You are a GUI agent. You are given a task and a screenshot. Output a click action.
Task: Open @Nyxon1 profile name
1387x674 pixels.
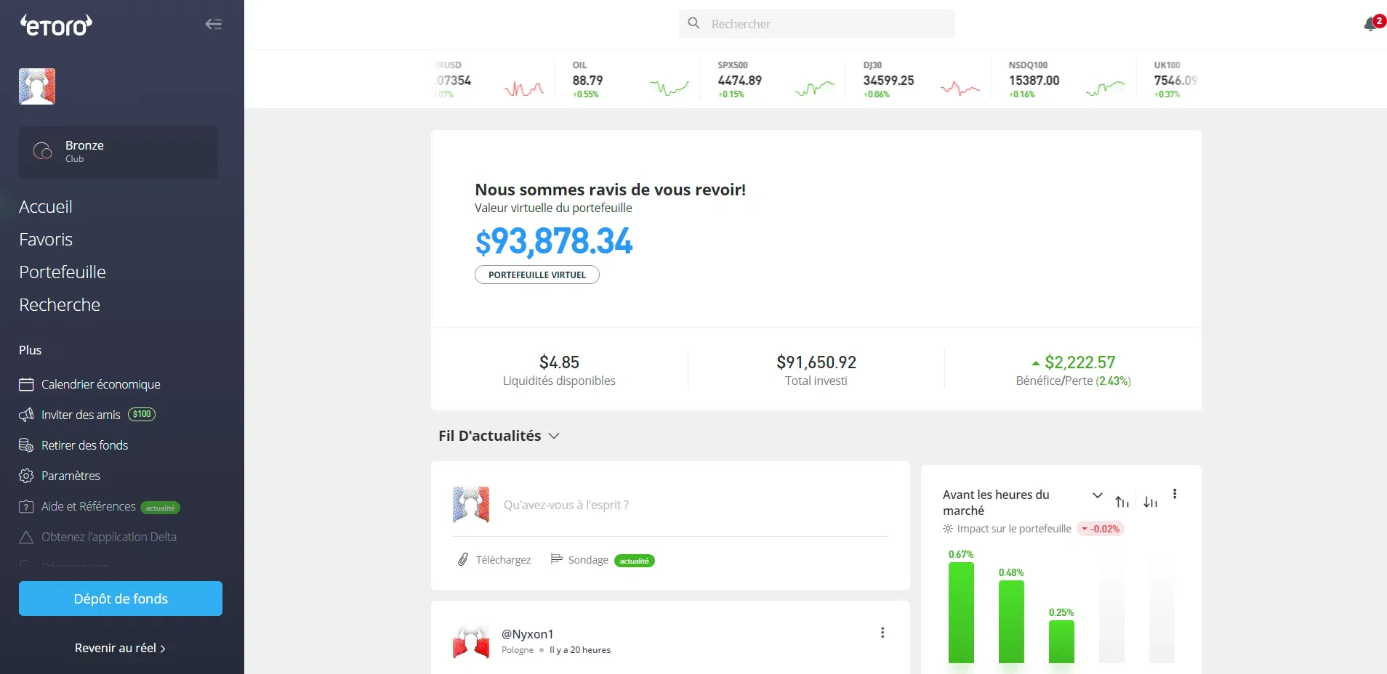pyautogui.click(x=527, y=634)
